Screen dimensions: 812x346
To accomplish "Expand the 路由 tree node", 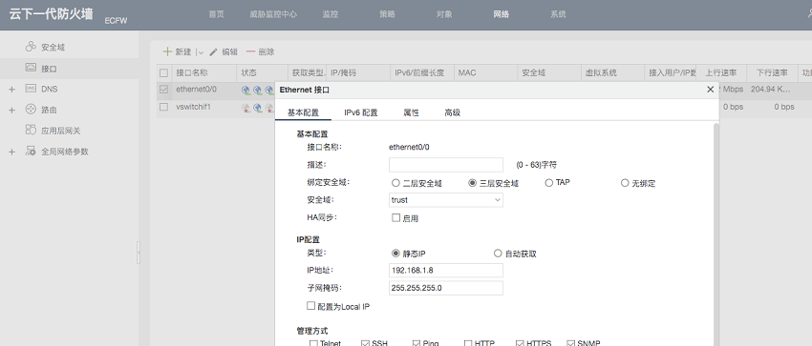I will tap(11, 110).
